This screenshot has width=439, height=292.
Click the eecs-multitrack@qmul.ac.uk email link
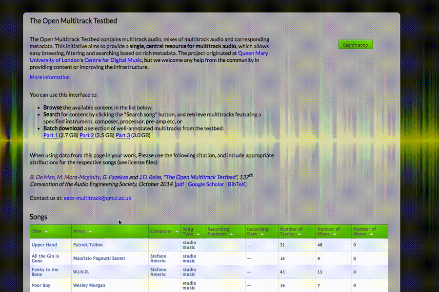point(98,198)
